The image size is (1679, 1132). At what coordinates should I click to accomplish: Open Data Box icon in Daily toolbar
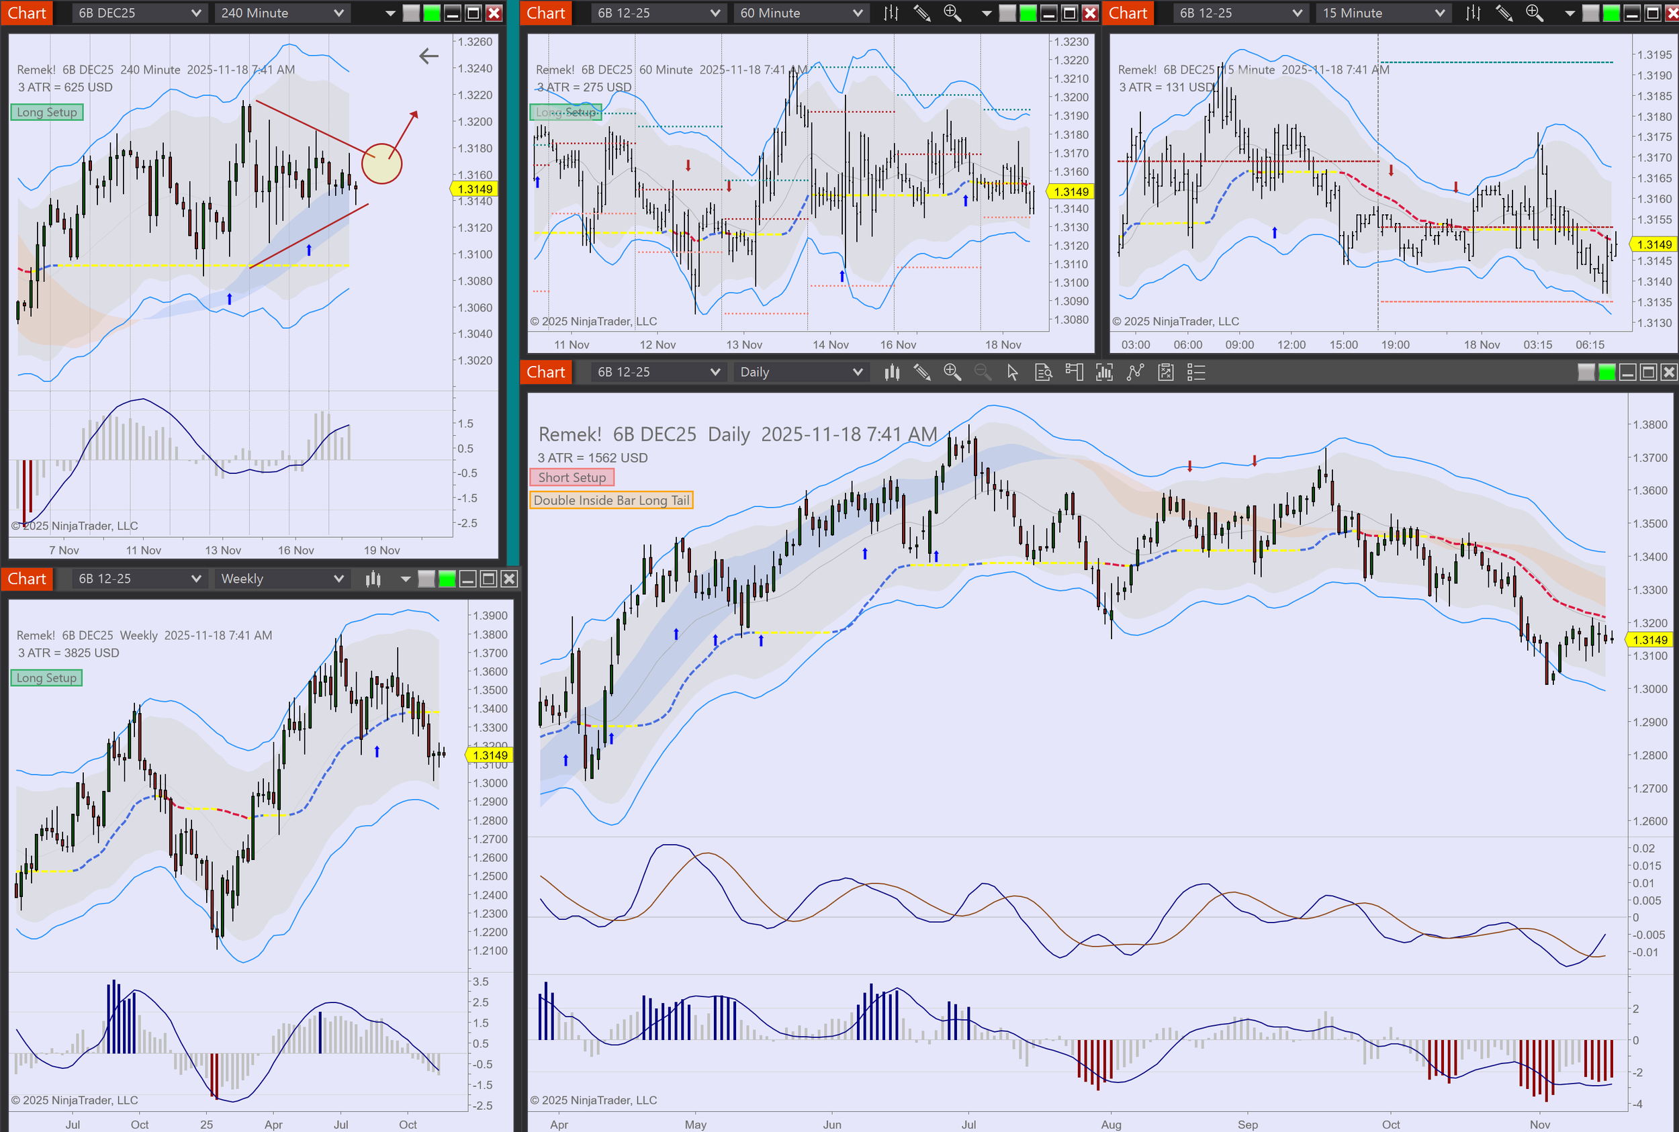click(x=1043, y=373)
